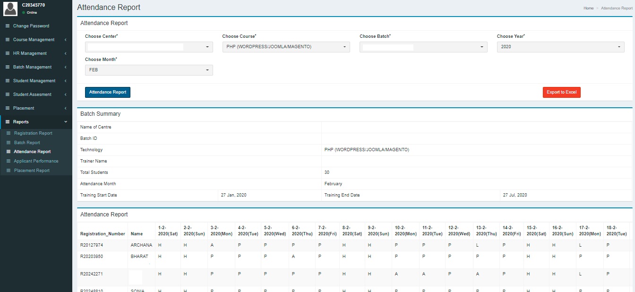The height and width of the screenshot is (292, 635).
Task: Click the hamburger icon beside Change Password
Action: [x=7, y=26]
